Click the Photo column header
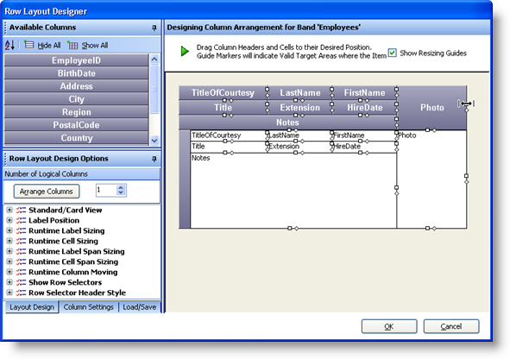510x359 pixels. click(x=432, y=108)
